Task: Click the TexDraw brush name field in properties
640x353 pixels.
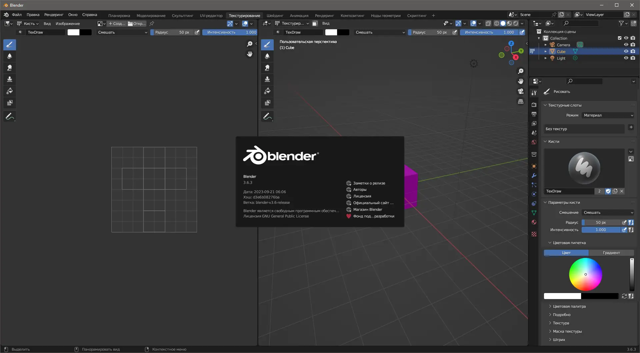Action: click(x=569, y=191)
